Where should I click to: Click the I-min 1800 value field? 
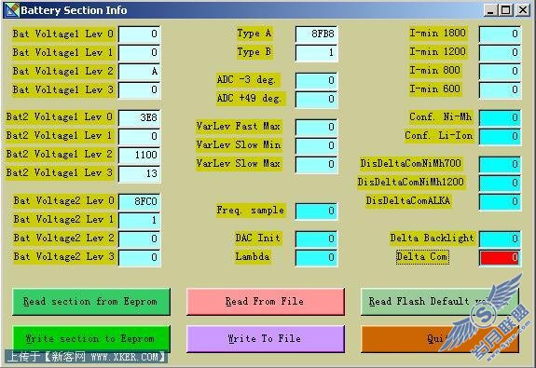tap(500, 34)
